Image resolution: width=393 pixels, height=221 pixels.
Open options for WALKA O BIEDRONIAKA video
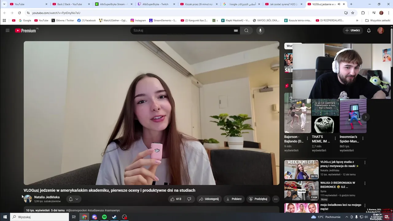click(365, 183)
